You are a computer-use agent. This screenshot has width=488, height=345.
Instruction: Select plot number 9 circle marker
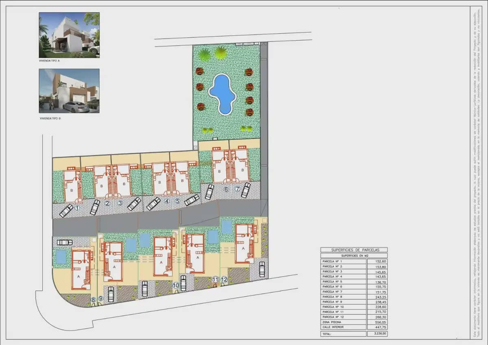(x=101, y=299)
